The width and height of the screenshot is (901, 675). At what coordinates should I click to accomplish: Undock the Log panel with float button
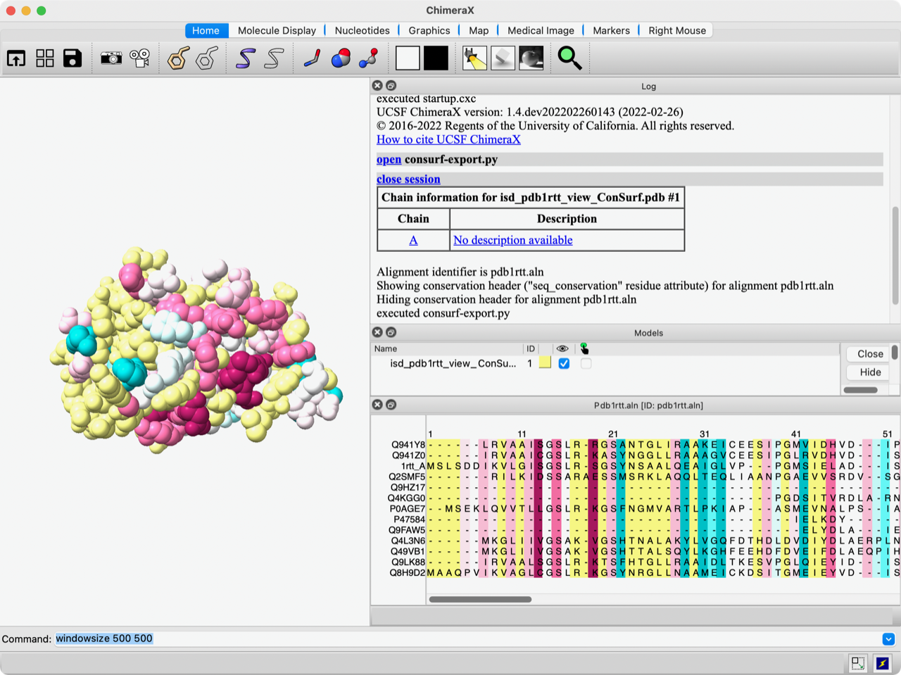(391, 86)
